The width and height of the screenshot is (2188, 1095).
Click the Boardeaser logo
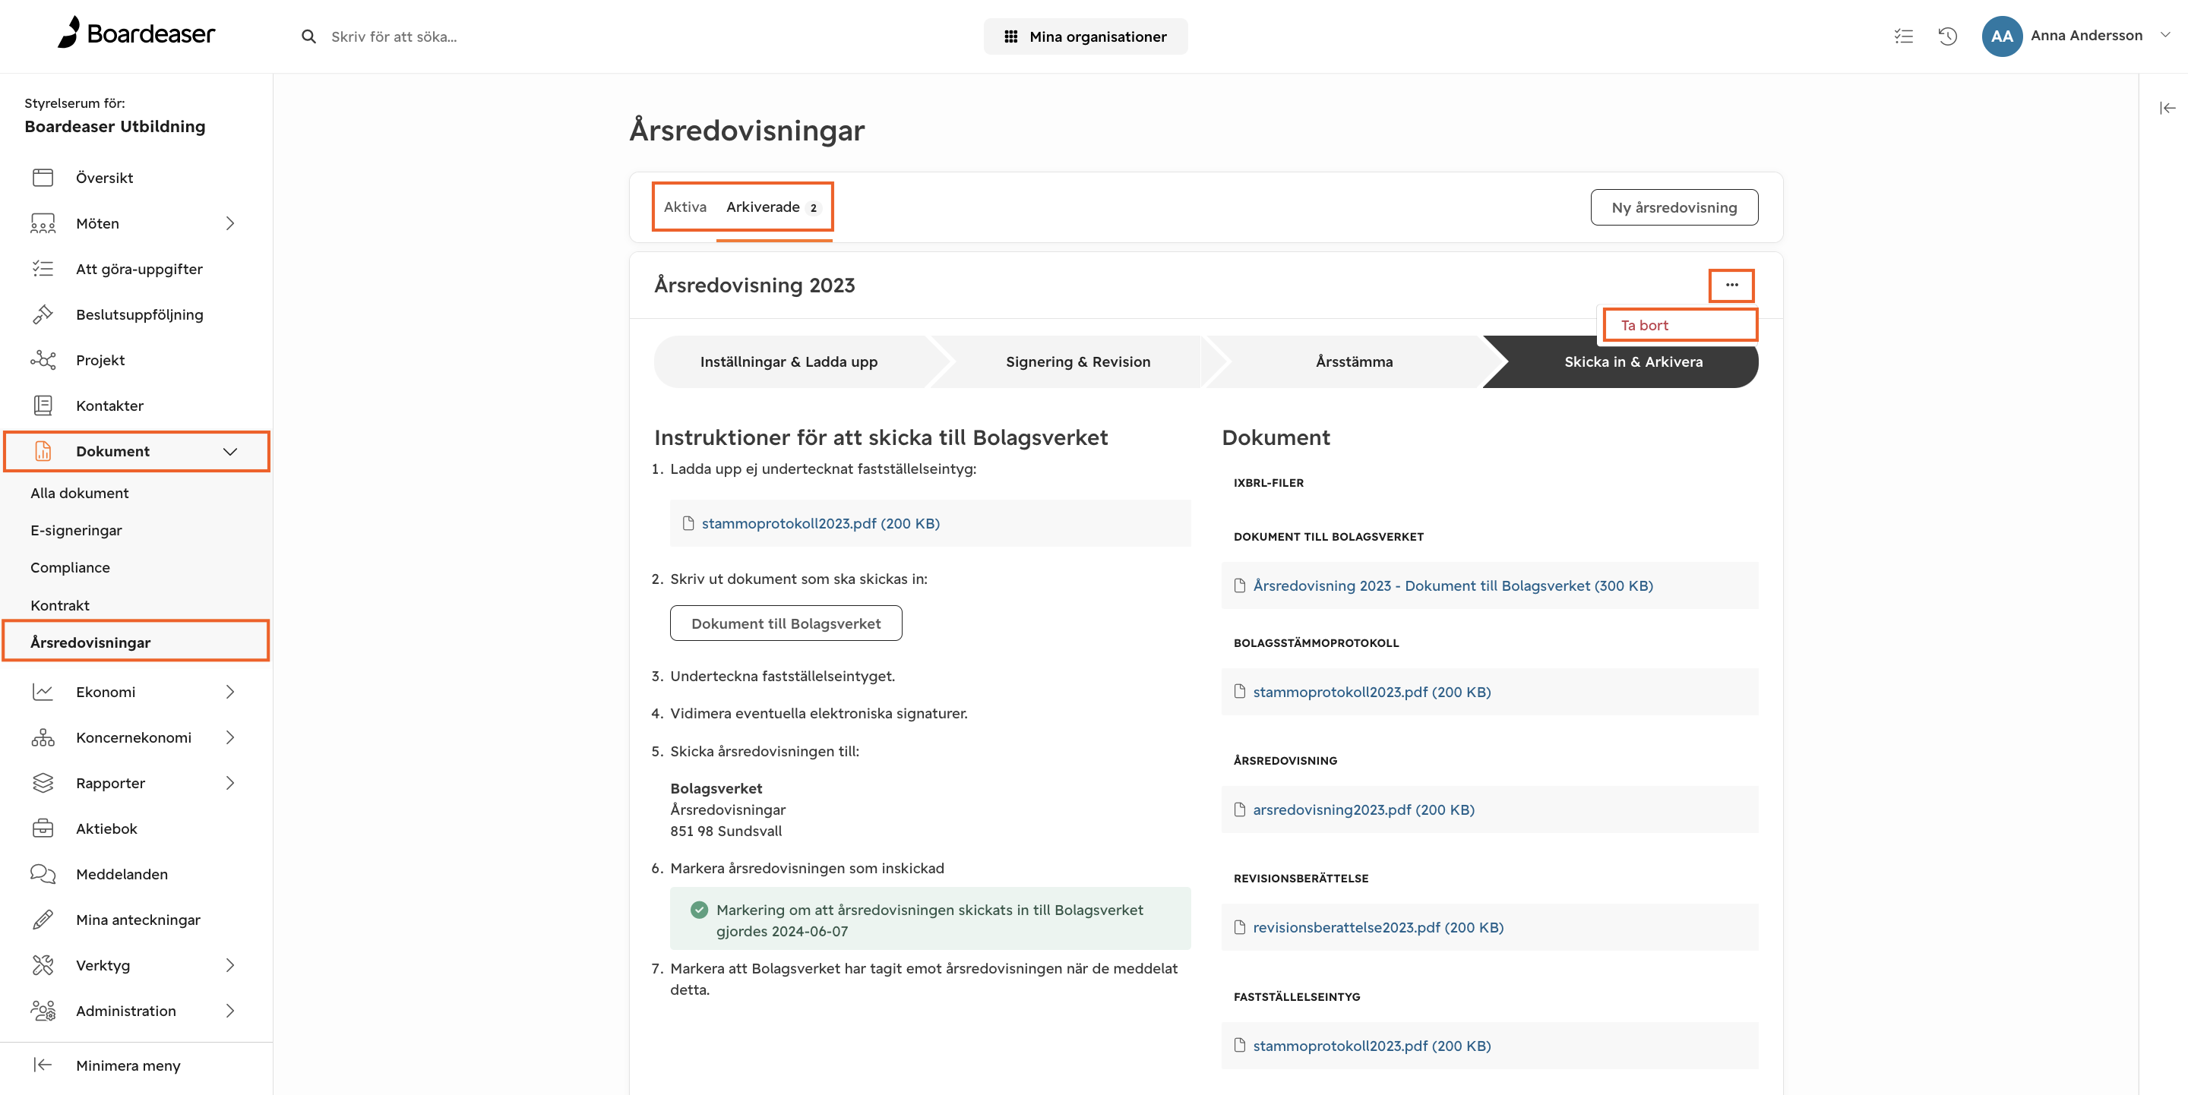(136, 33)
